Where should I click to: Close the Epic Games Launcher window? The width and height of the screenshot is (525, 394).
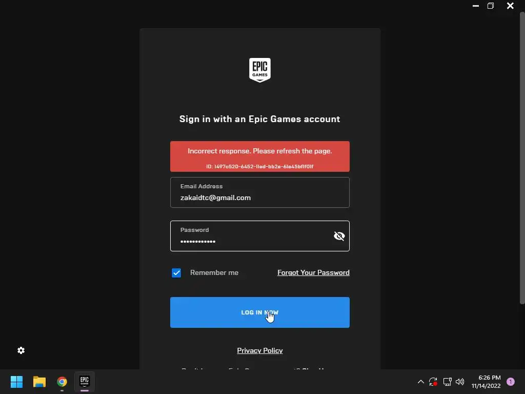(510, 6)
